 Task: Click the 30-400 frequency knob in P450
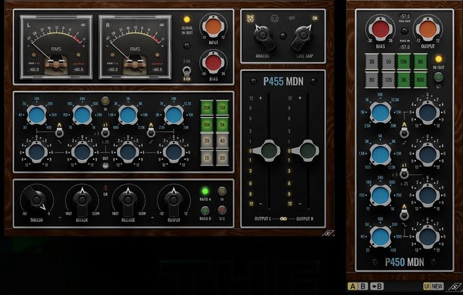[381, 236]
